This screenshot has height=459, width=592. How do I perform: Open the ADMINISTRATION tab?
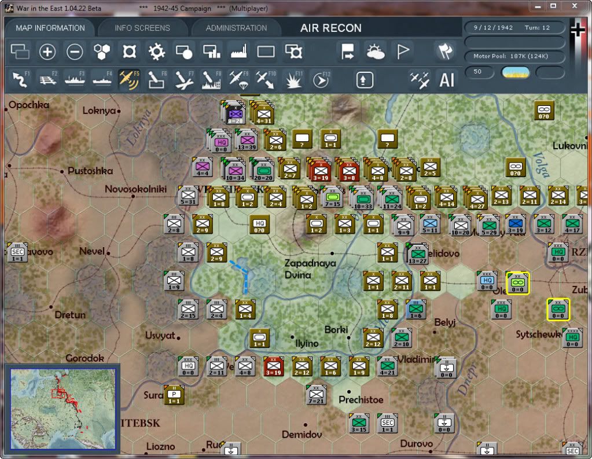pos(236,28)
